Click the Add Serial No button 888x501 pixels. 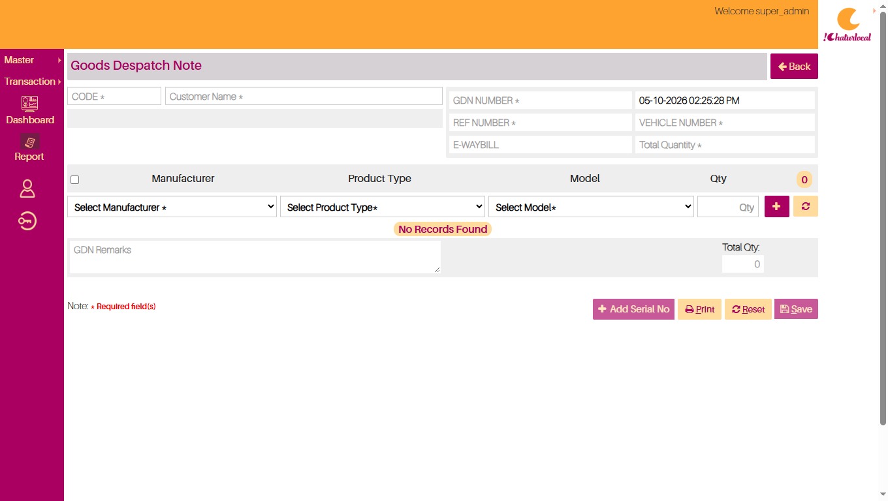633,309
